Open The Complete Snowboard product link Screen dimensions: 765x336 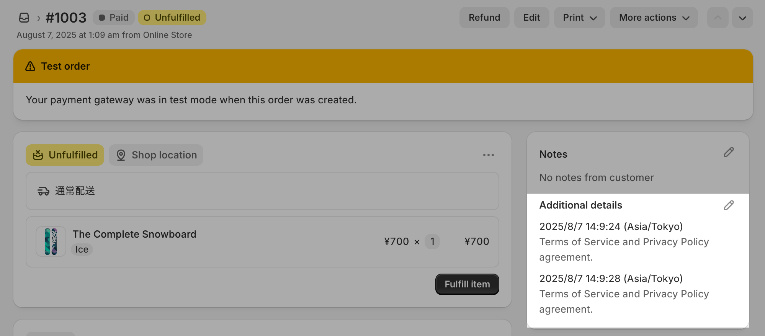point(134,234)
